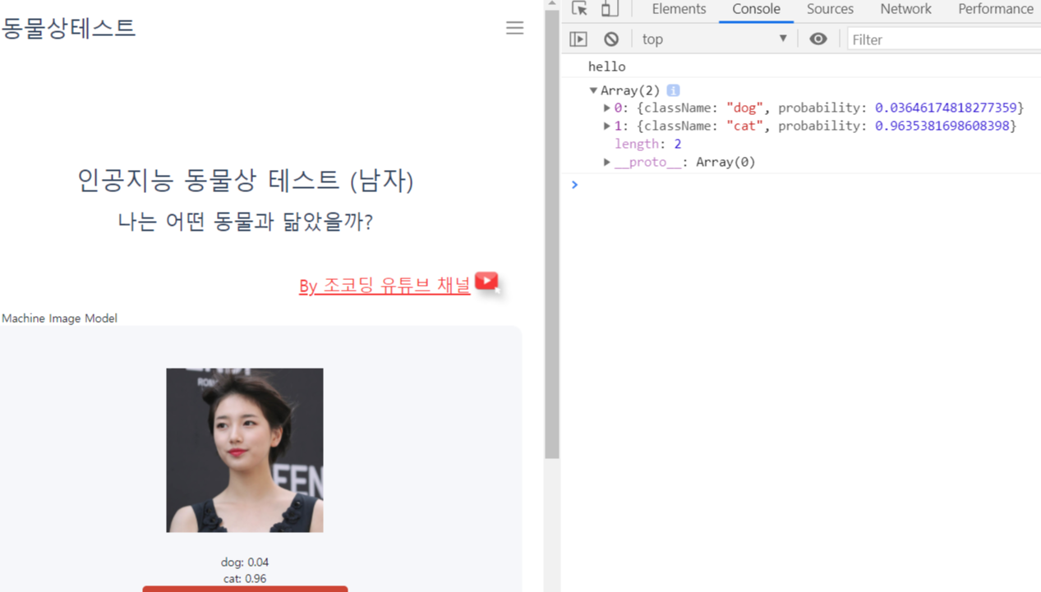1041x592 pixels.
Task: Click the red button below results
Action: (x=245, y=589)
